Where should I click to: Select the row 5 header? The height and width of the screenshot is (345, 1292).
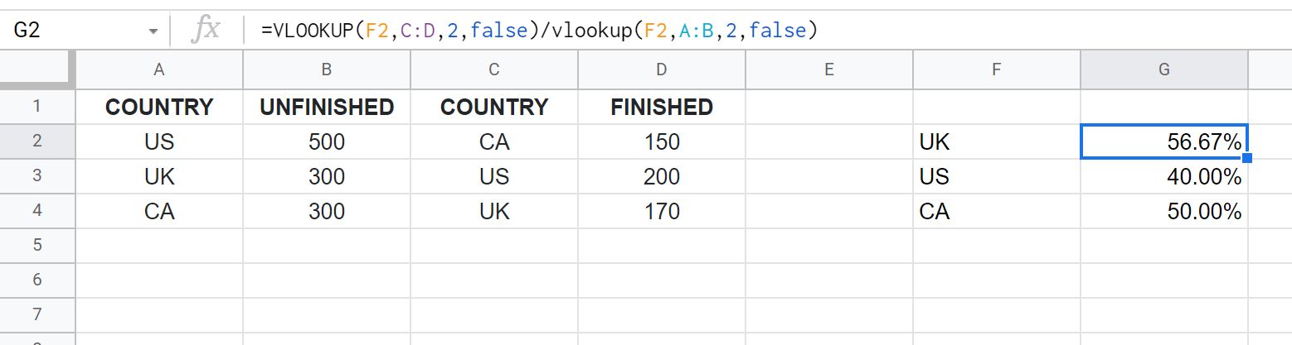coord(37,246)
